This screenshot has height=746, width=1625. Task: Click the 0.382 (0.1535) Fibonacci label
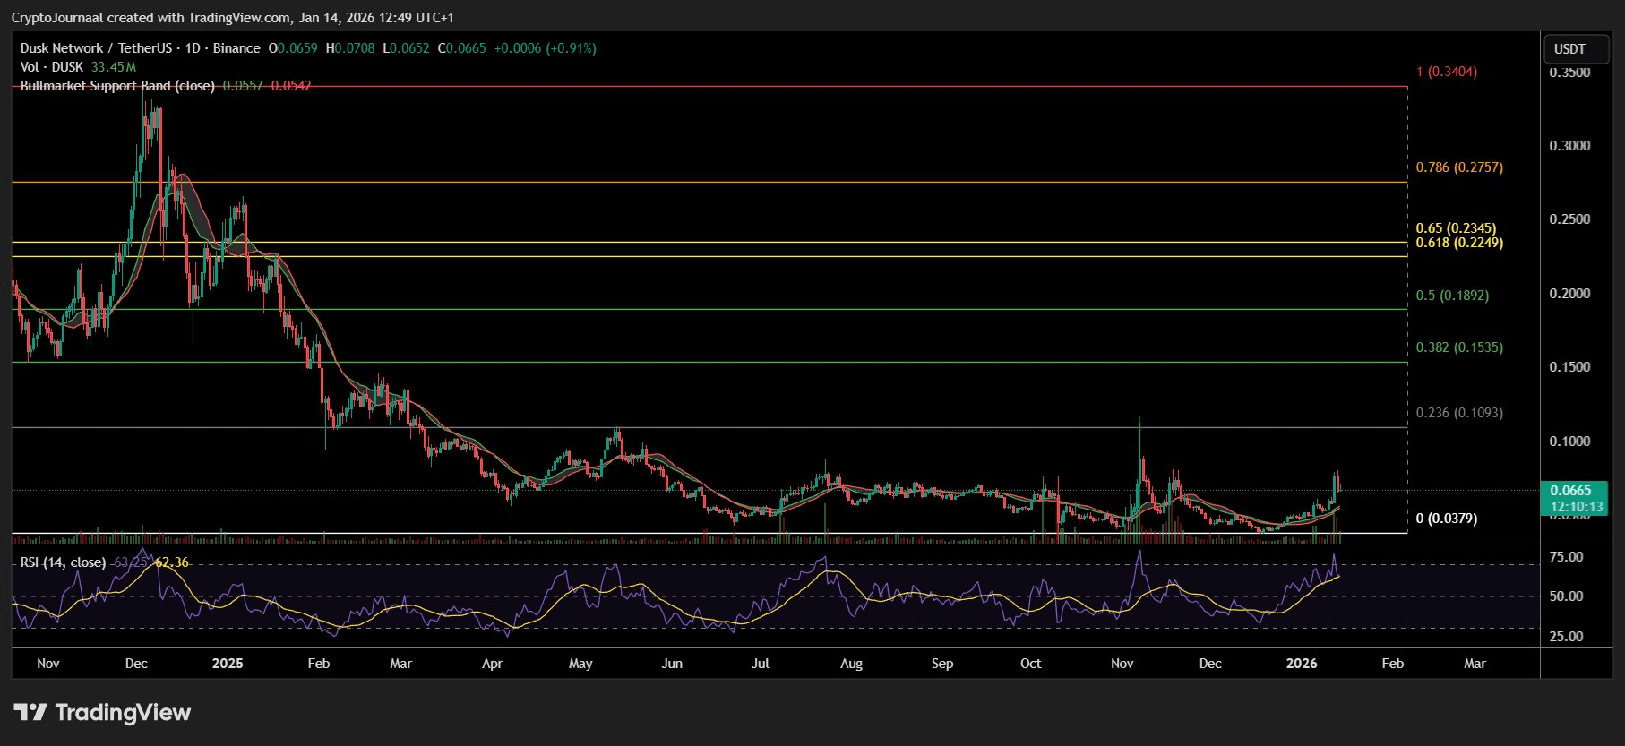pos(1459,347)
